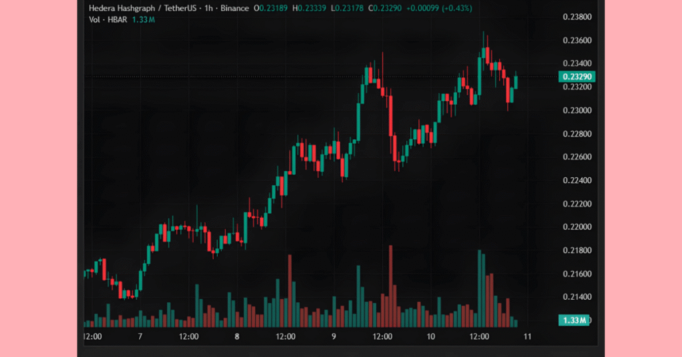Click the 12:00 label between dates 9 and 10
The width and height of the screenshot is (682, 357).
click(382, 336)
